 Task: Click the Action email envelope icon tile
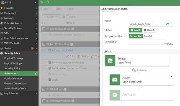(115, 80)
